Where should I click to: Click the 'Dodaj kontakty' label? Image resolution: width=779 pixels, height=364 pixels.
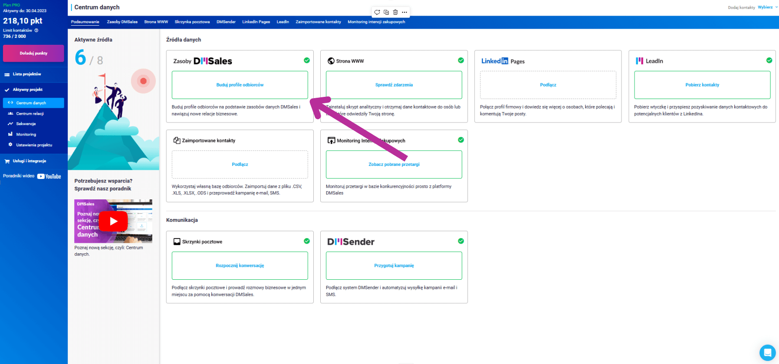pos(741,7)
